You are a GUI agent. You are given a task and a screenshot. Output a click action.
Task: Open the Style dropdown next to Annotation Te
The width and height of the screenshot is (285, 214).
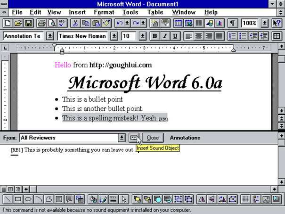(50, 36)
